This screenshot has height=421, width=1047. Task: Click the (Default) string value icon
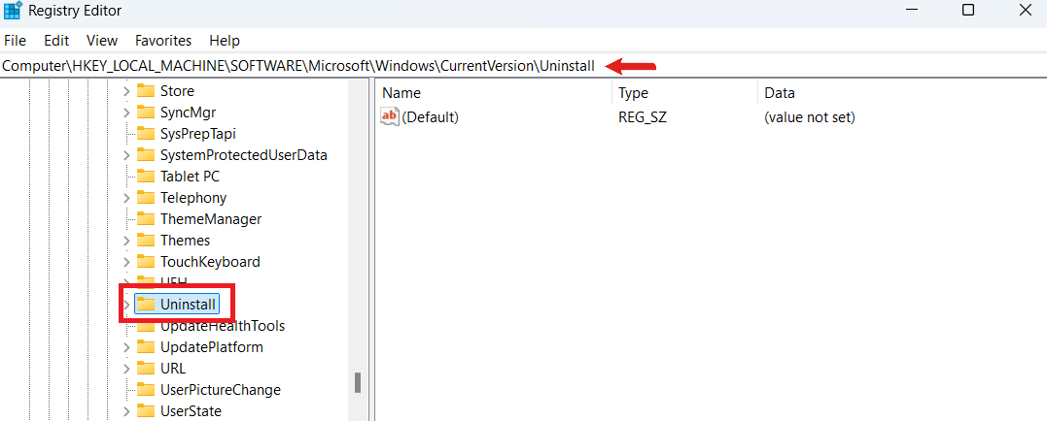click(x=389, y=116)
